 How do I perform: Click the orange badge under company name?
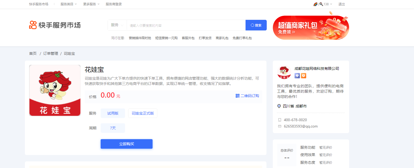tap(304, 76)
